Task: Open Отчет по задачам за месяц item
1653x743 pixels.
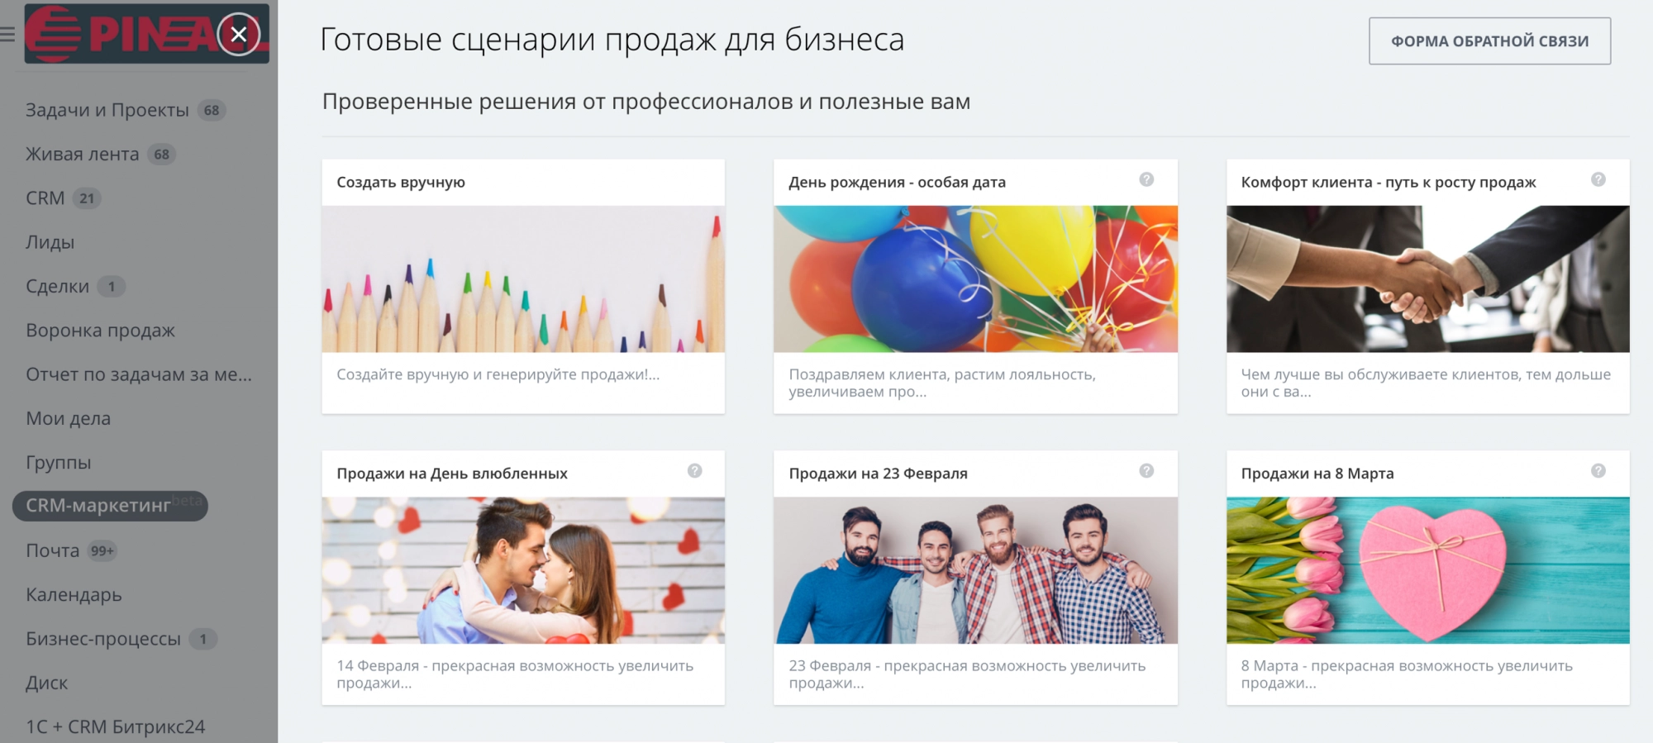Action: tap(139, 374)
